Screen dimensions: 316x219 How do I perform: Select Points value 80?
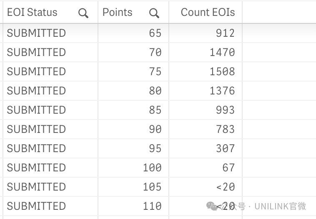[x=155, y=91]
